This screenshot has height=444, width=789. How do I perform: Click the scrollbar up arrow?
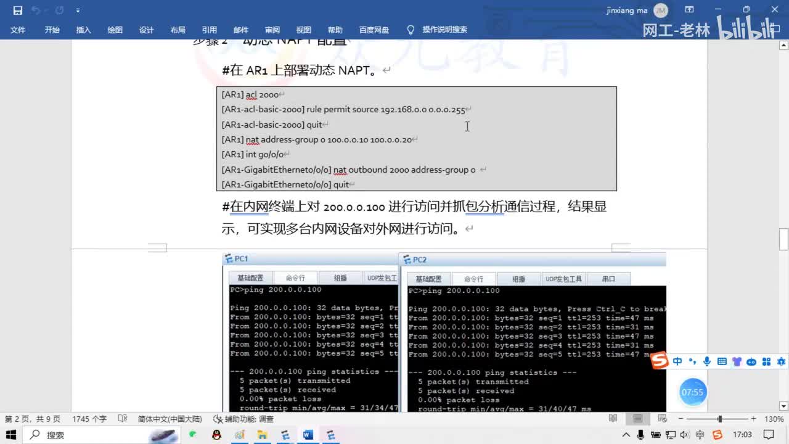[783, 44]
